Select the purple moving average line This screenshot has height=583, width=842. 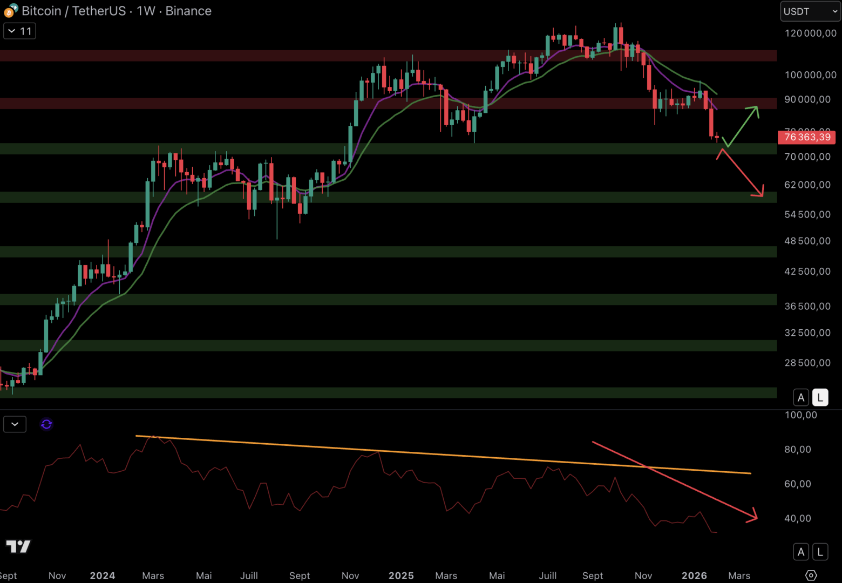coord(162,204)
